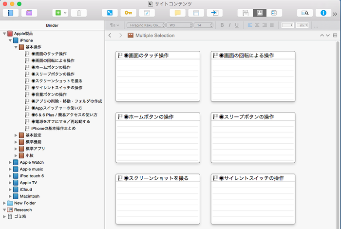The height and width of the screenshot is (229, 341).
Task: Click the Multiple Selection corkboard icon
Action: tap(131, 35)
